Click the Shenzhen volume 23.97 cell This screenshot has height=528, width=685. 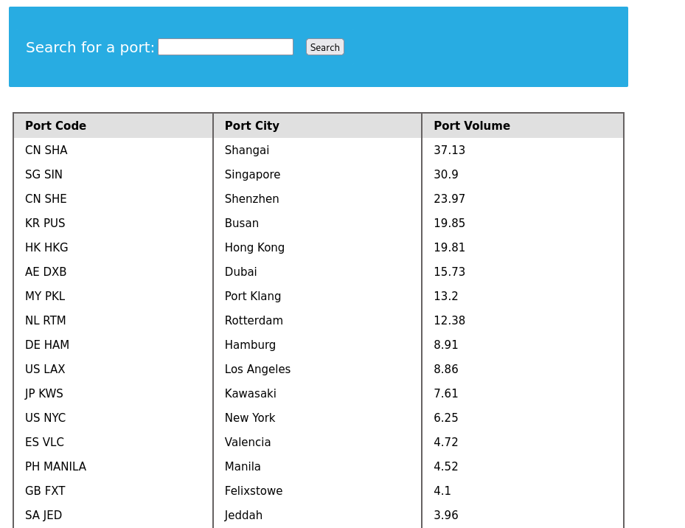pyautogui.click(x=449, y=199)
